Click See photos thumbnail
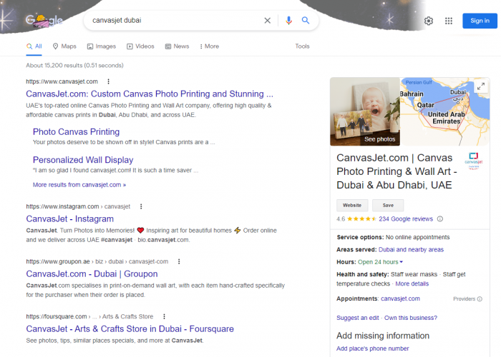501x357 pixels. tap(365, 111)
